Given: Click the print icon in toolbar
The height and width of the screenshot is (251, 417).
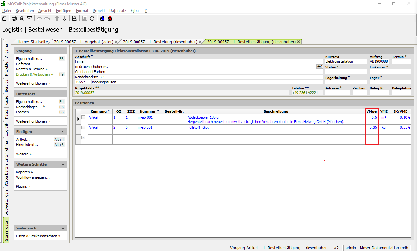Looking at the screenshot, I should [14, 18].
